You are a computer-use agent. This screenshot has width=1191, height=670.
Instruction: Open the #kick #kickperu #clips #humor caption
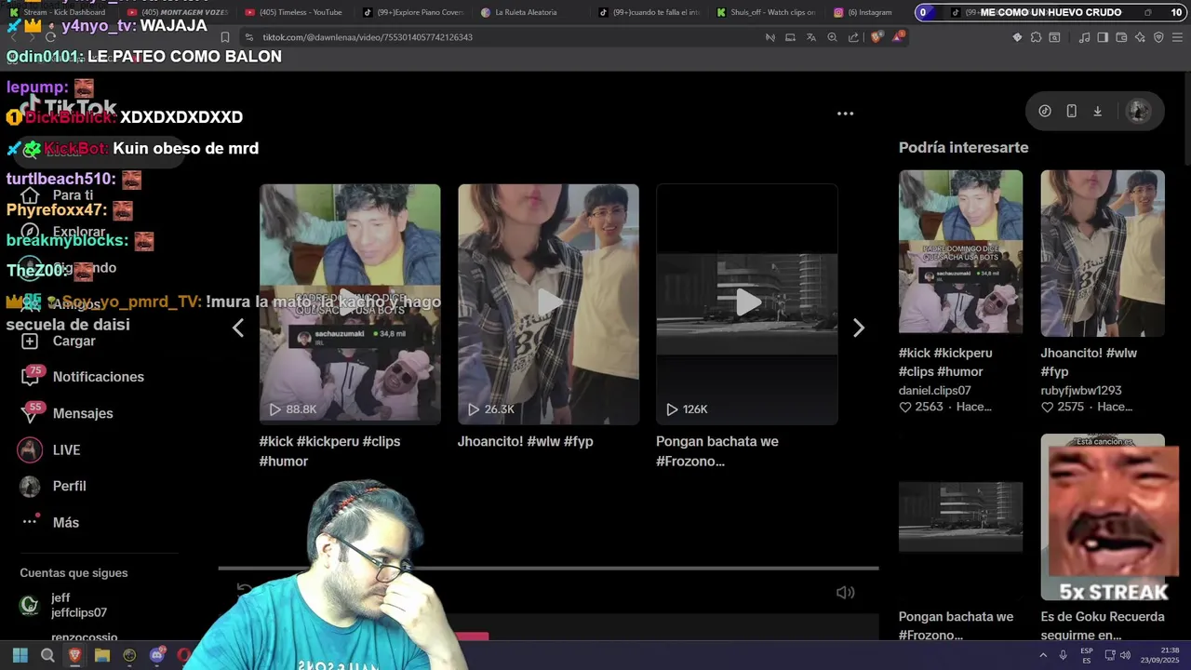click(x=329, y=451)
